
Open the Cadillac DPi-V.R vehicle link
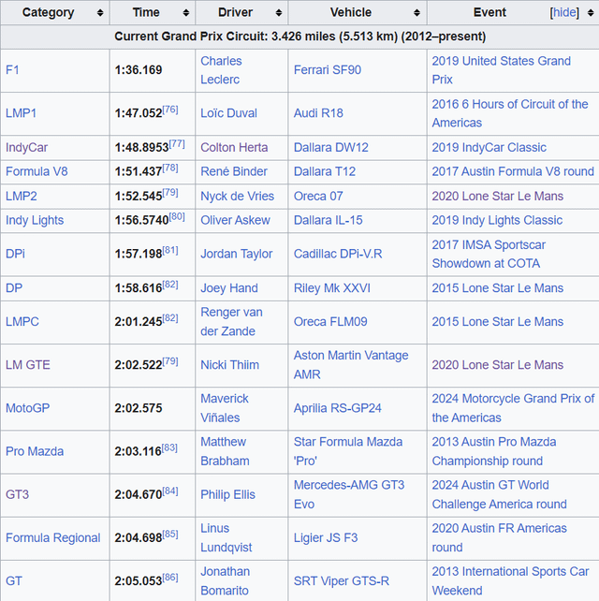pyautogui.click(x=338, y=254)
